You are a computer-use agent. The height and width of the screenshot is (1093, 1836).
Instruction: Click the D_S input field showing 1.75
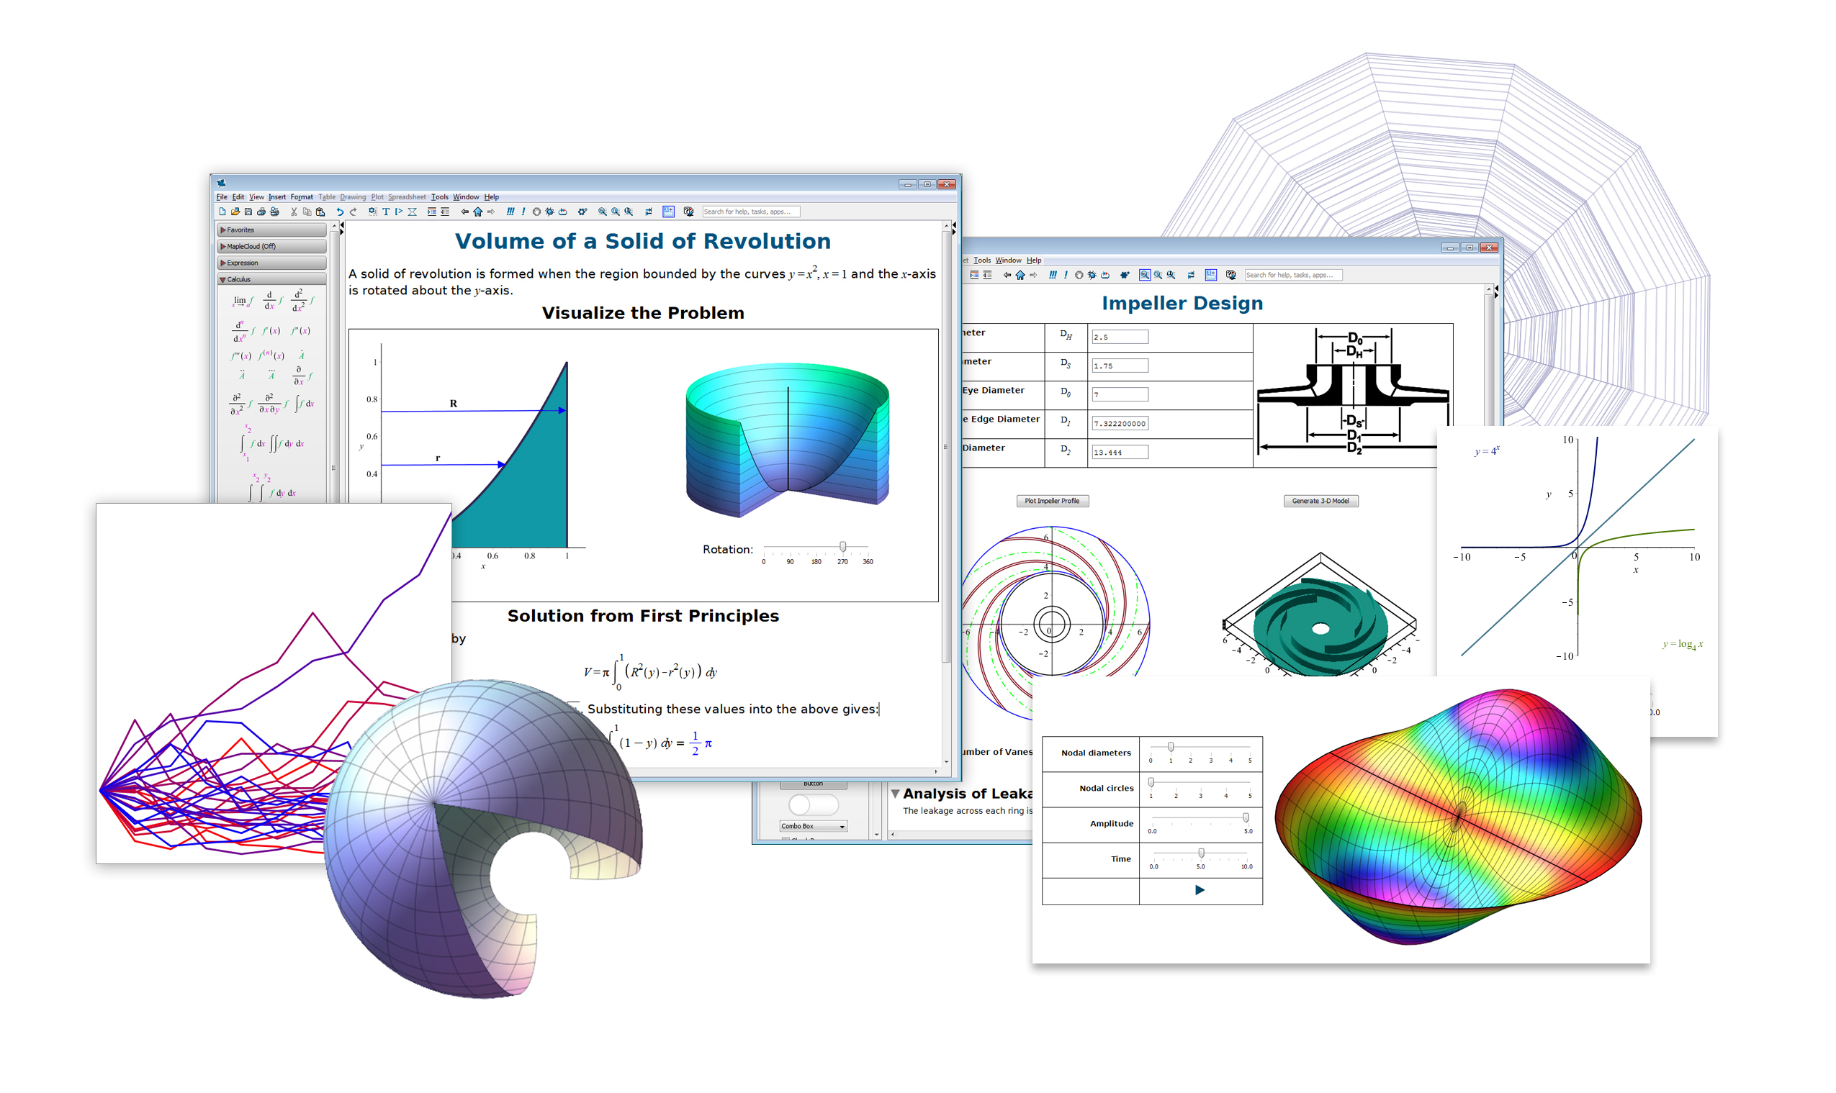[x=1119, y=366]
